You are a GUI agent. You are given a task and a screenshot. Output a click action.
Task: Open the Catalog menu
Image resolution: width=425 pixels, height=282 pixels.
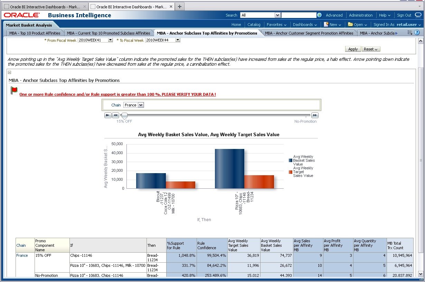(x=254, y=24)
